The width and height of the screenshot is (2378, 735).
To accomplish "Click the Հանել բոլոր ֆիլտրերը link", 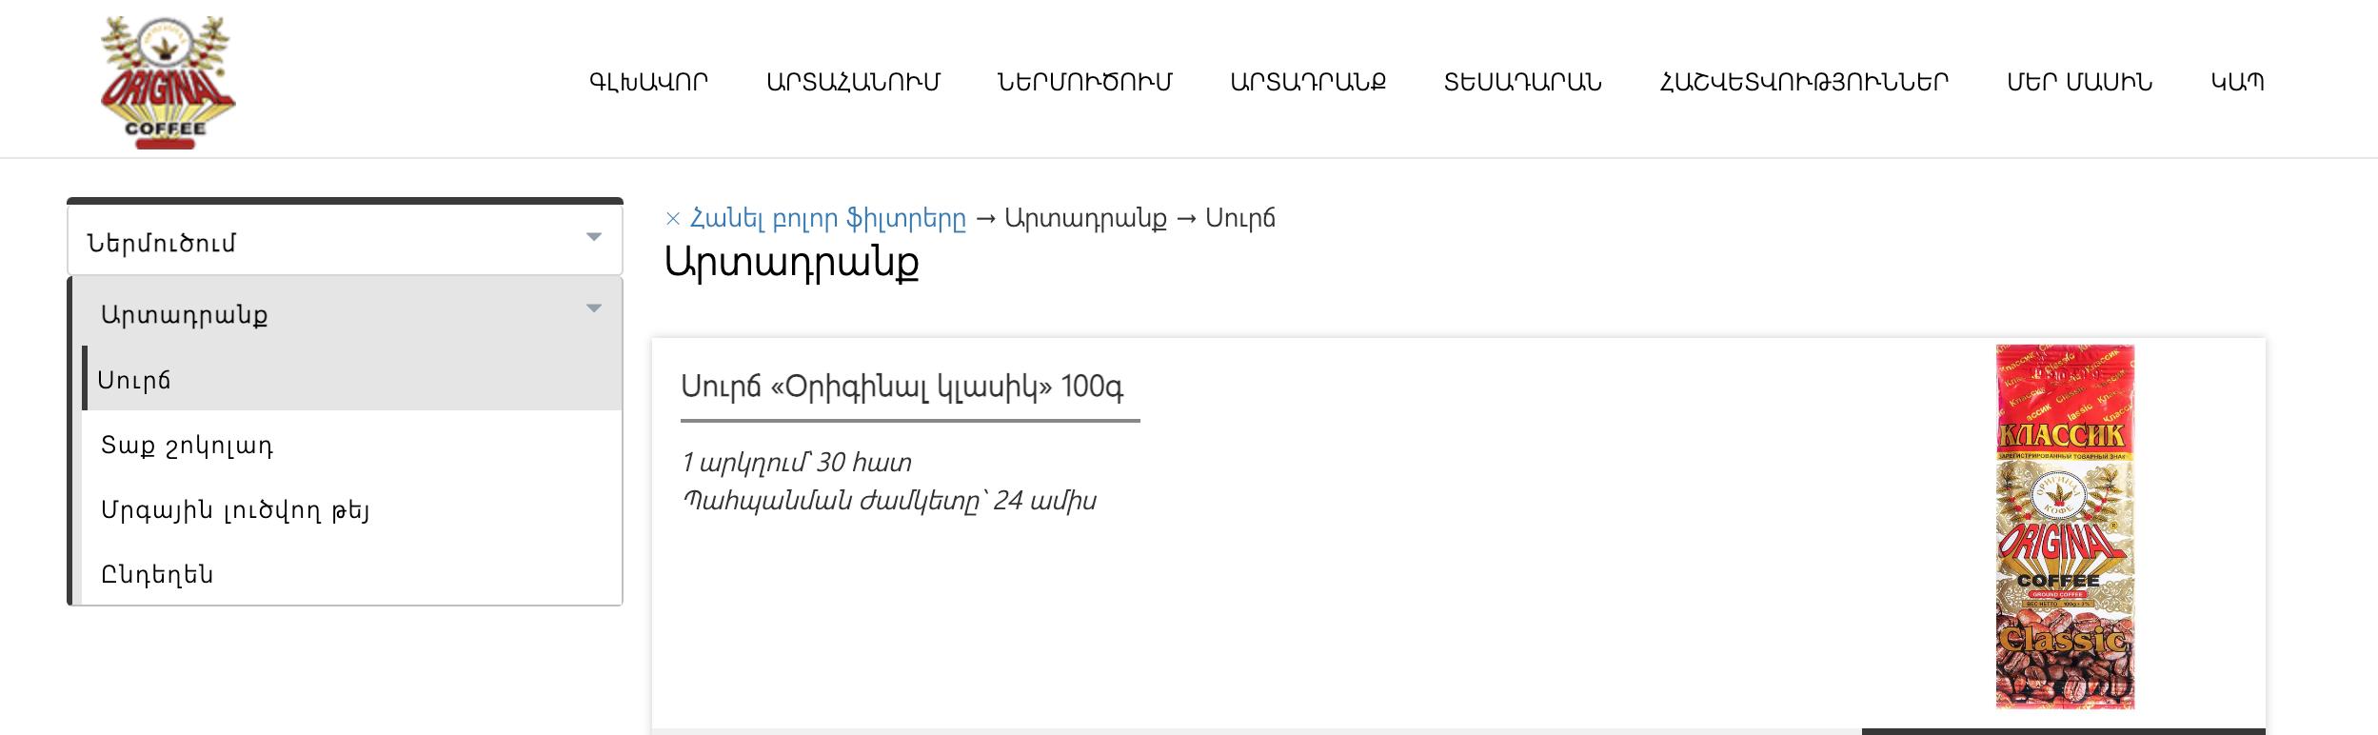I will (x=827, y=219).
